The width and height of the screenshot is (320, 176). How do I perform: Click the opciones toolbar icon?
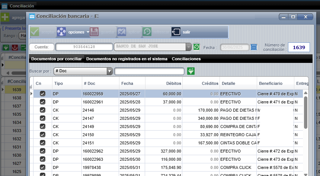click(x=61, y=32)
